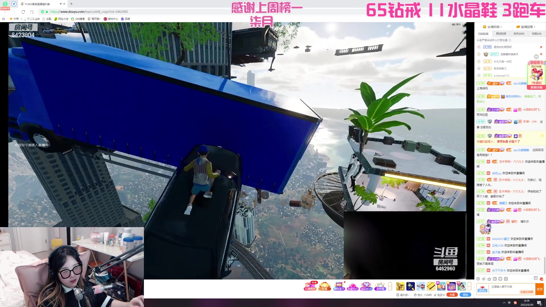Select the gold bar gift
The width and height of the screenshot is (546, 307).
click(431, 286)
